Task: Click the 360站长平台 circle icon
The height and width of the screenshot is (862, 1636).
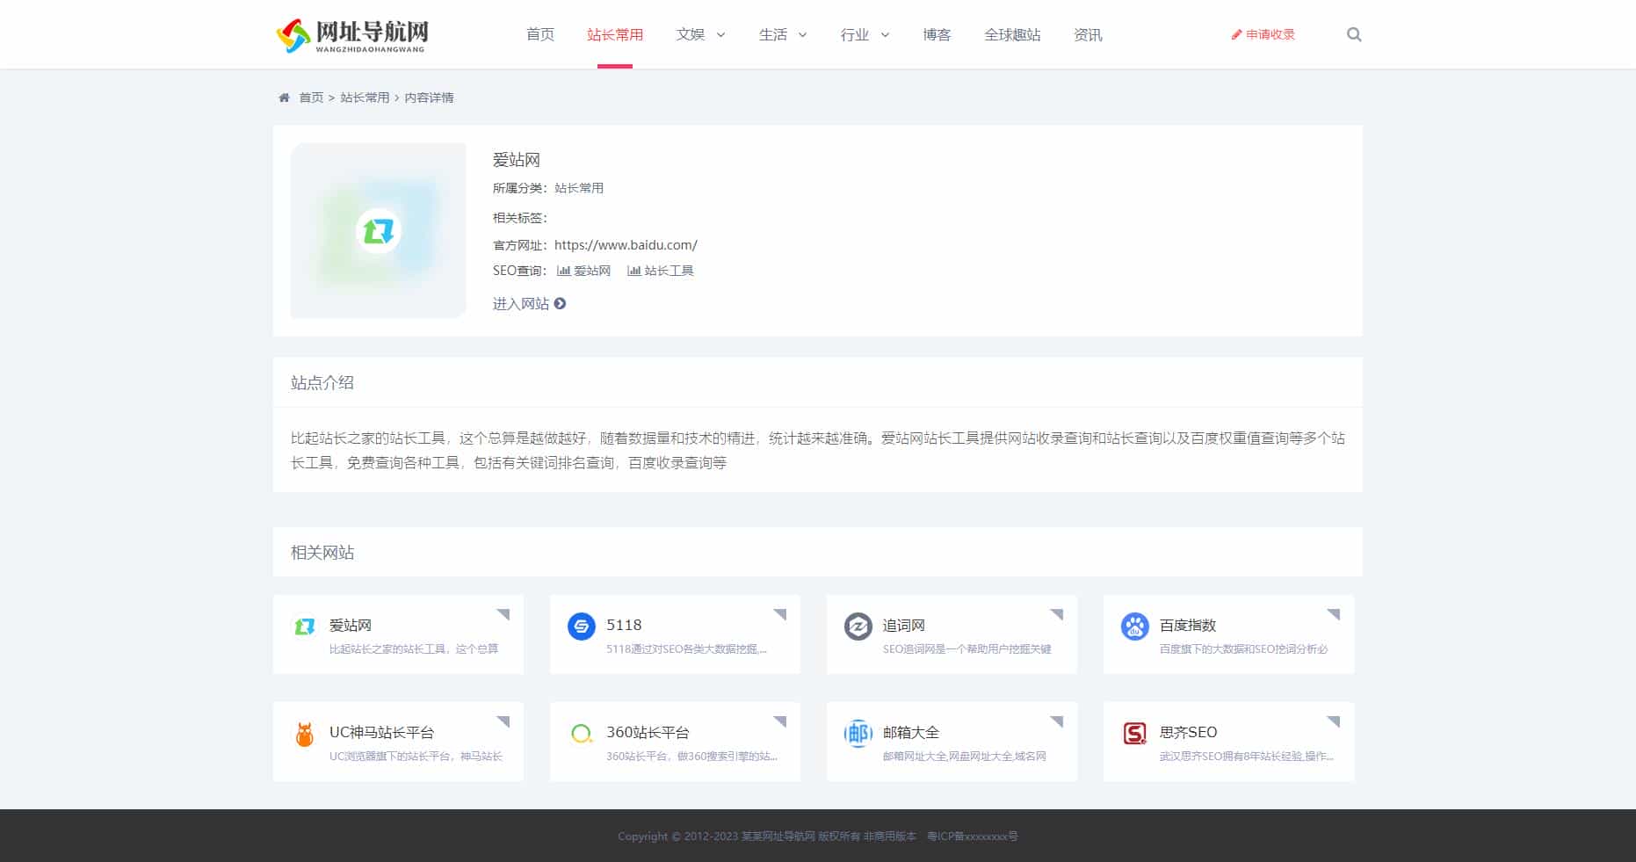Action: click(581, 733)
